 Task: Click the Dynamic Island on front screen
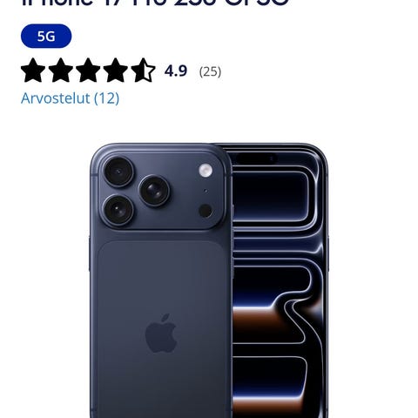click(257, 158)
